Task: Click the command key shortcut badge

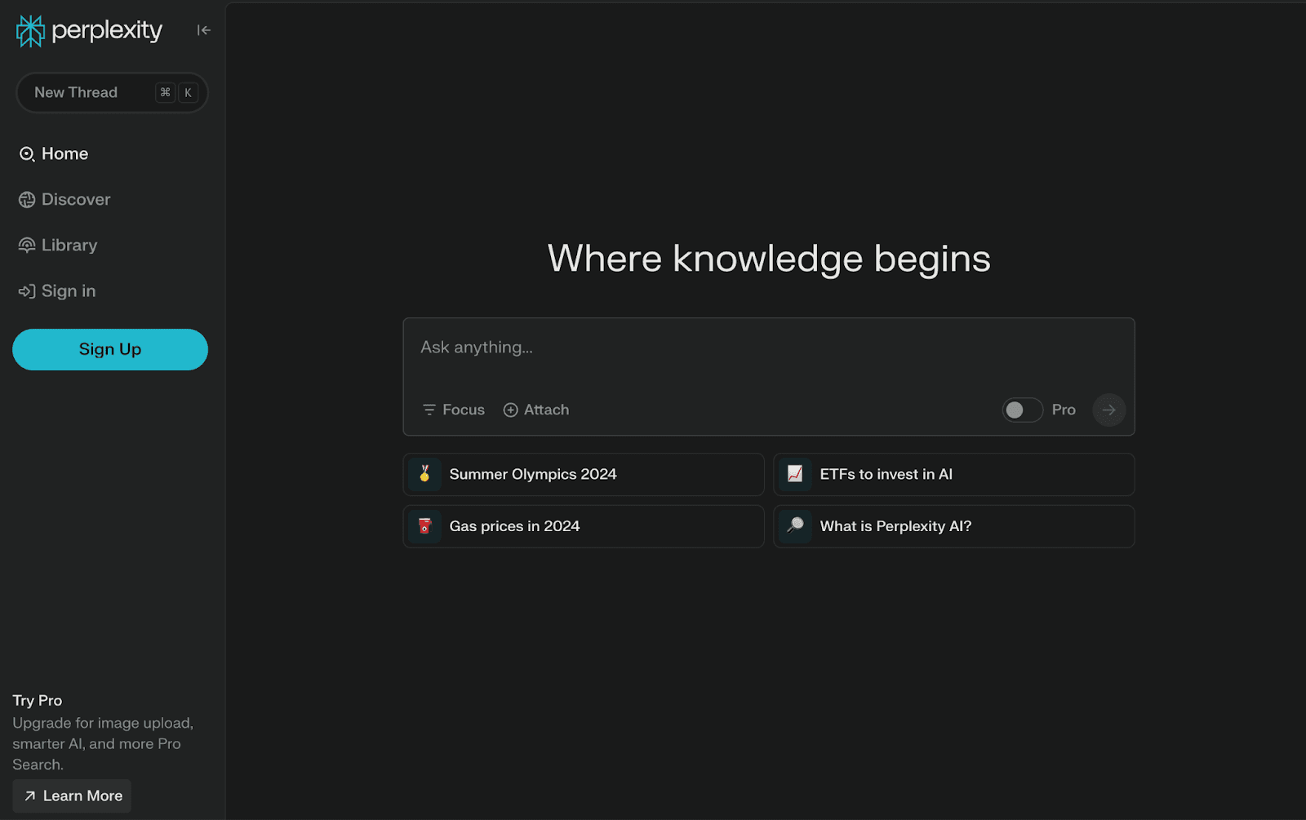Action: point(165,92)
